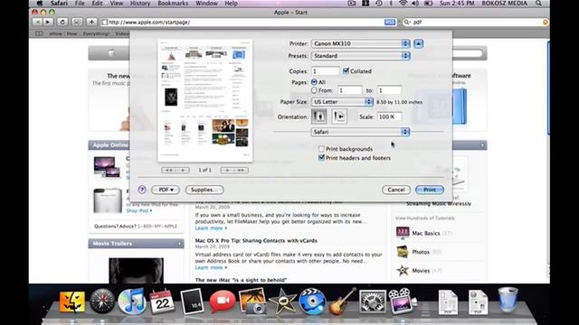Open the Apple menu

pos(40,4)
